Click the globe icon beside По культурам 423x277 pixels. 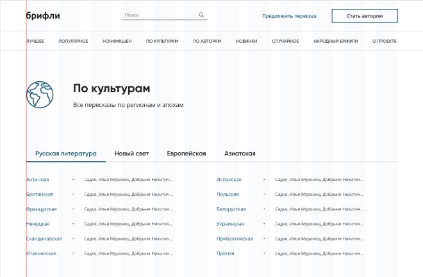[x=40, y=95]
